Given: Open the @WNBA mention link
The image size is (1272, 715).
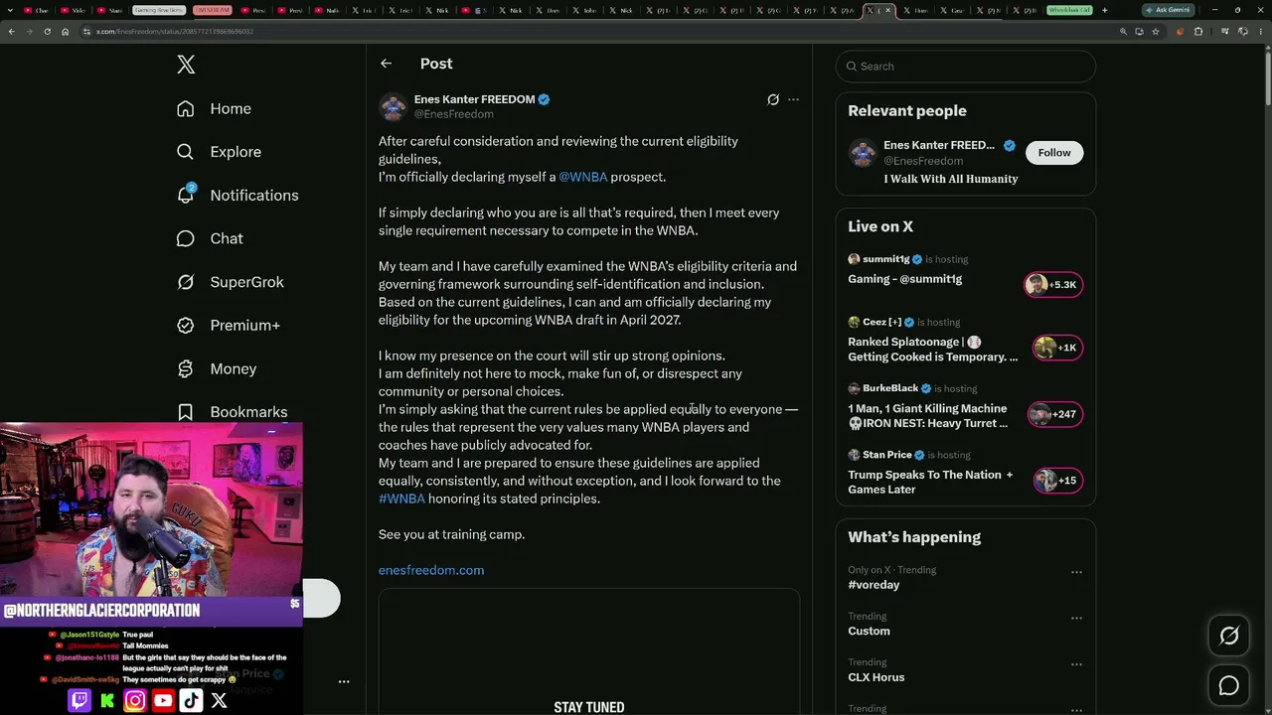Looking at the screenshot, I should 582,177.
